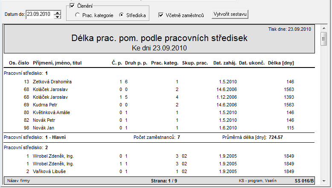Click the Příjmení, jméno, titul column header
332x188 pixels.
coord(57,63)
